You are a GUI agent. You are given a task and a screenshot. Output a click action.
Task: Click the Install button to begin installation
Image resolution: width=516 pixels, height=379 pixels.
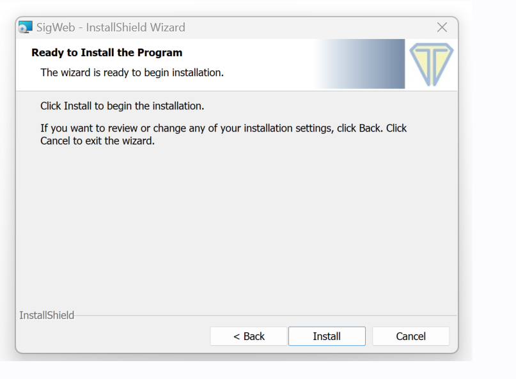pyautogui.click(x=327, y=336)
